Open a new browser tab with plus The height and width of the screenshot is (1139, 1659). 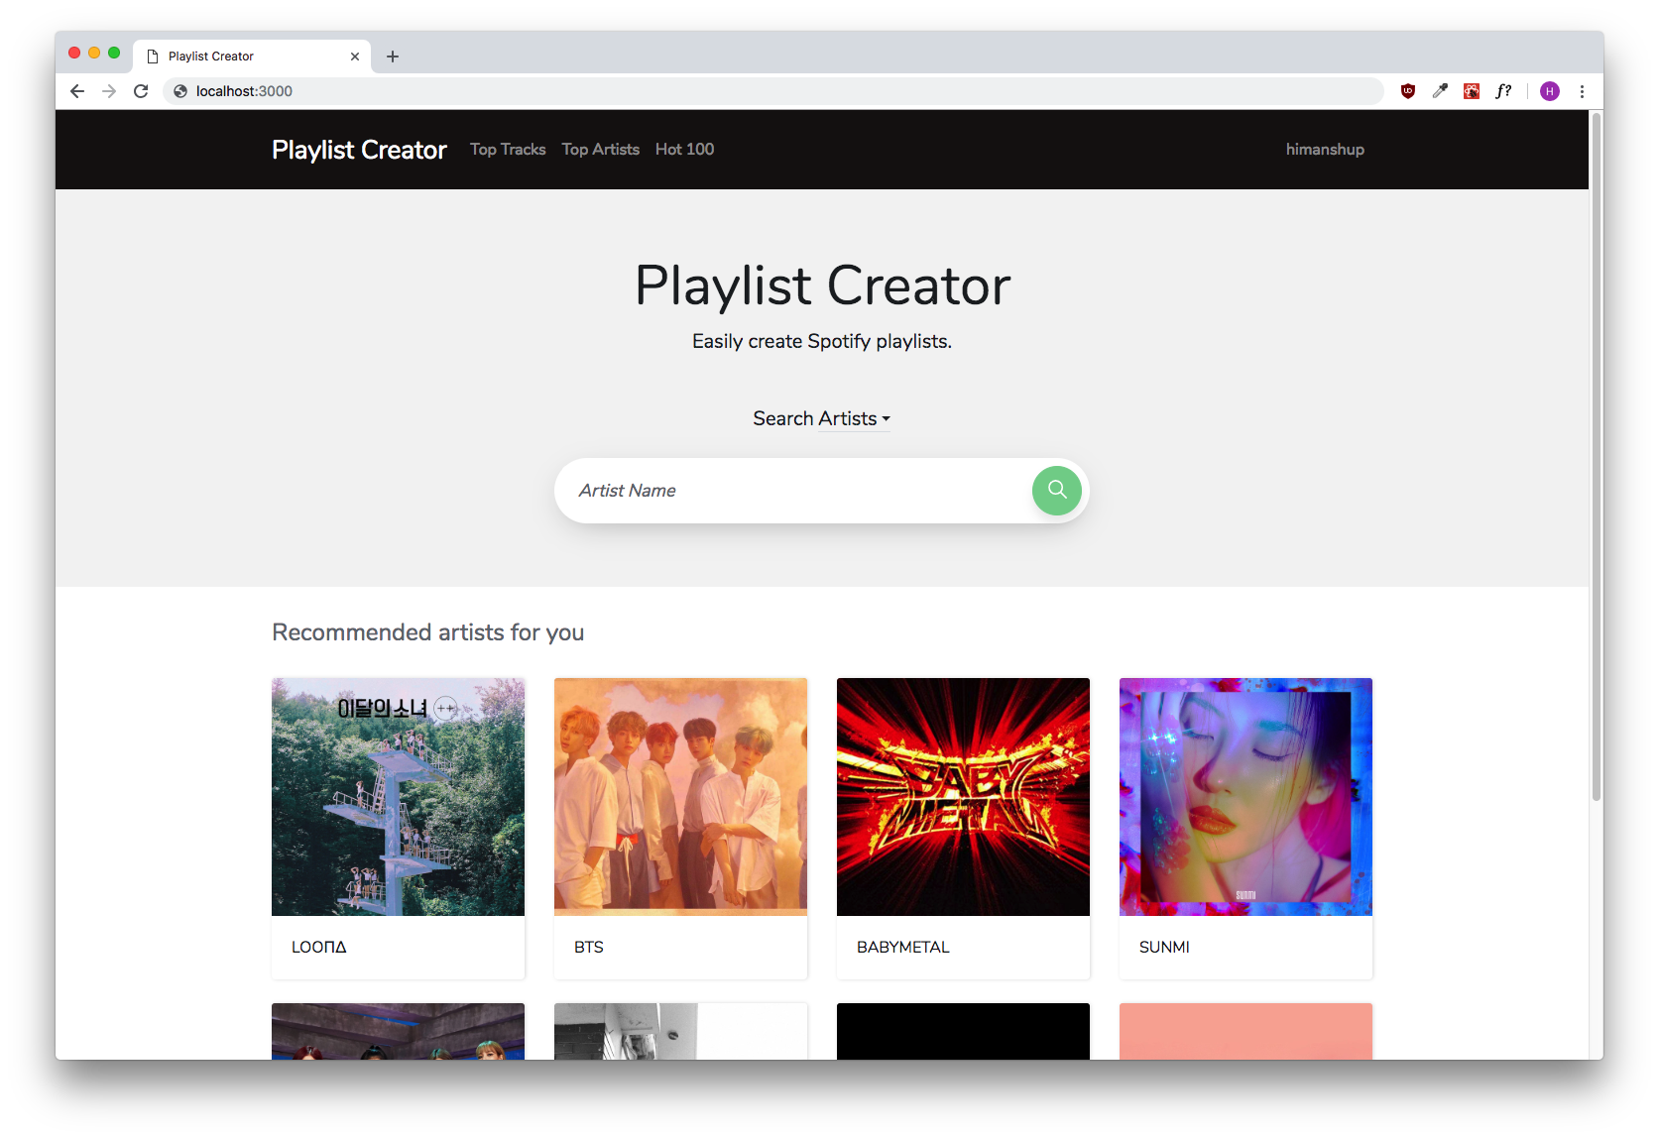393,57
